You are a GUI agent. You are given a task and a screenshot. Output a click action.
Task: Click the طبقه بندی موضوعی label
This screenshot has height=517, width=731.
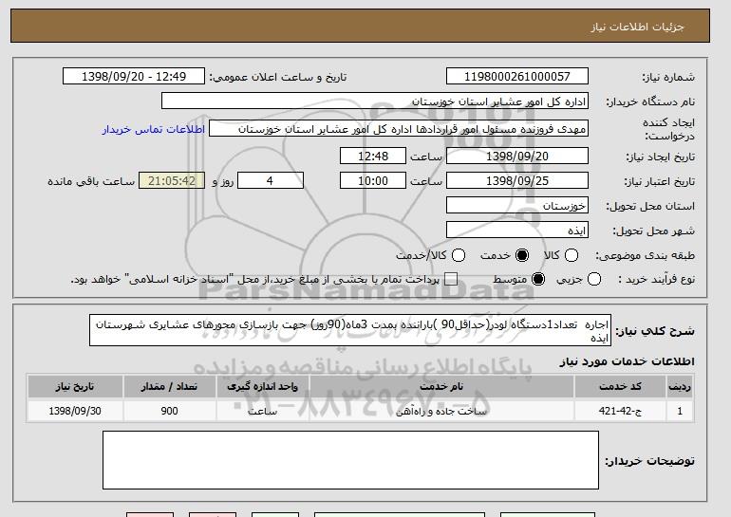pyautogui.click(x=646, y=255)
